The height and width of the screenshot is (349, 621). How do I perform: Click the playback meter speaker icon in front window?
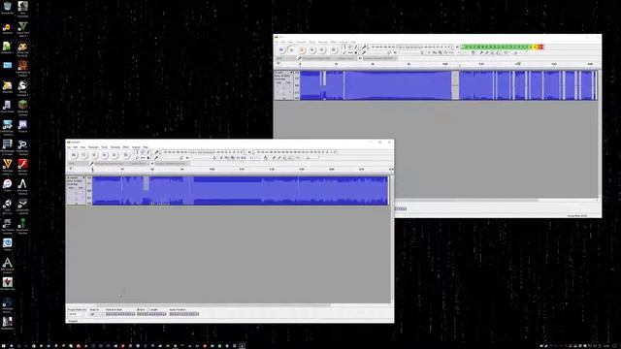coord(249,152)
